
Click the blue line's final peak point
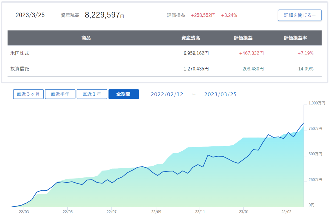(304, 123)
